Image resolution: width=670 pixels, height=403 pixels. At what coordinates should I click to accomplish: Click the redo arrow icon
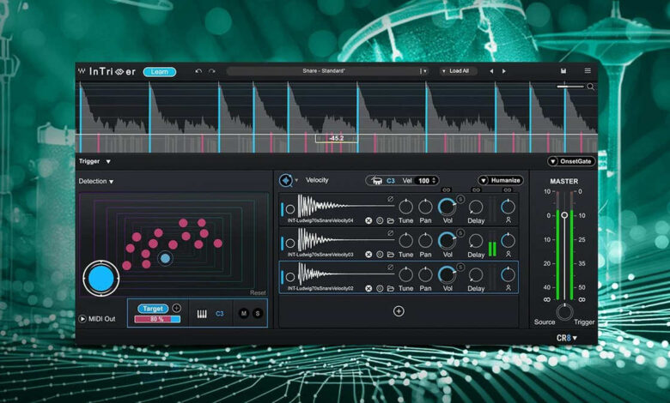(x=212, y=71)
